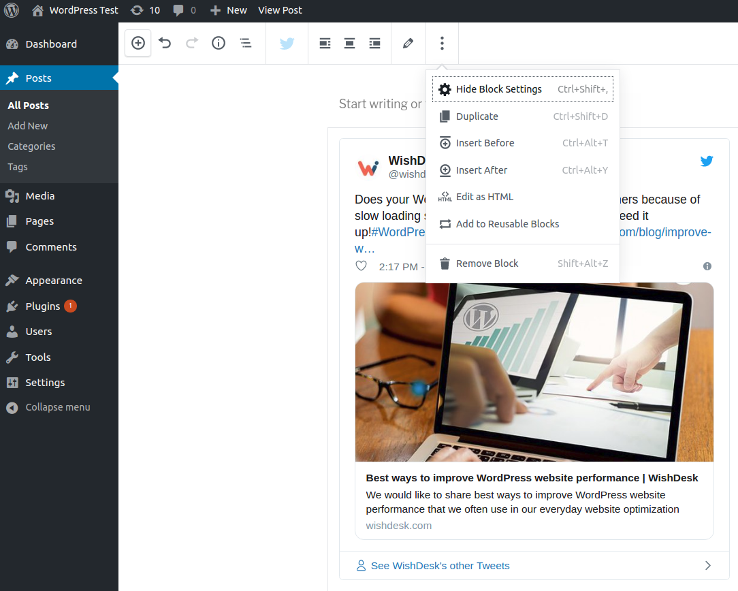This screenshot has width=738, height=591.
Task: Click Add New under Posts
Action: (28, 126)
